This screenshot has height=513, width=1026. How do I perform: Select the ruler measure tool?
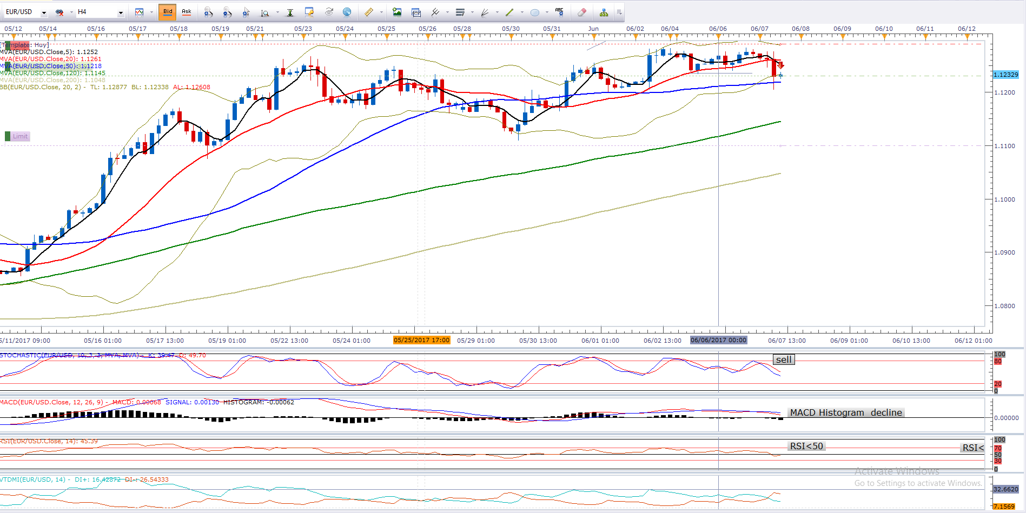(x=369, y=12)
